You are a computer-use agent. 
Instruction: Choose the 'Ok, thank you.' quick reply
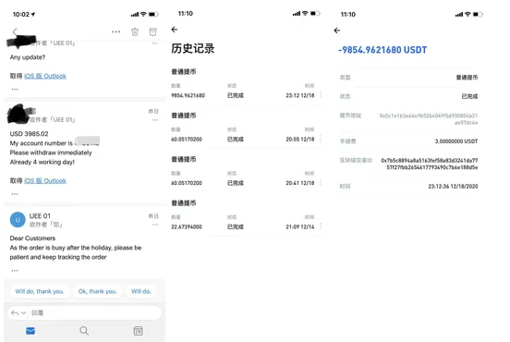(x=97, y=291)
